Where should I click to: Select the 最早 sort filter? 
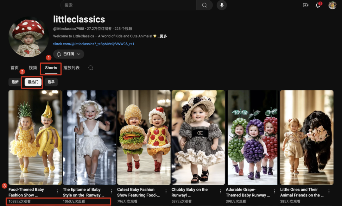51,82
